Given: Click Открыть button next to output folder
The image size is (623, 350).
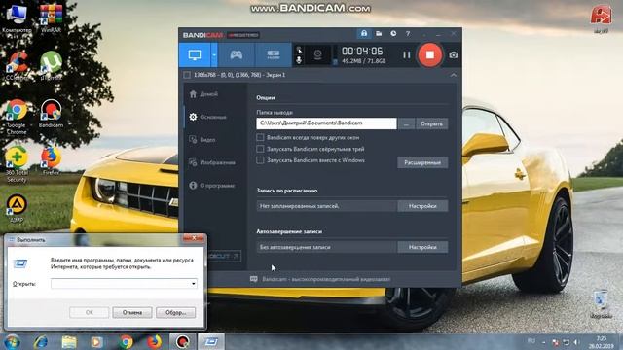Looking at the screenshot, I should (431, 123).
